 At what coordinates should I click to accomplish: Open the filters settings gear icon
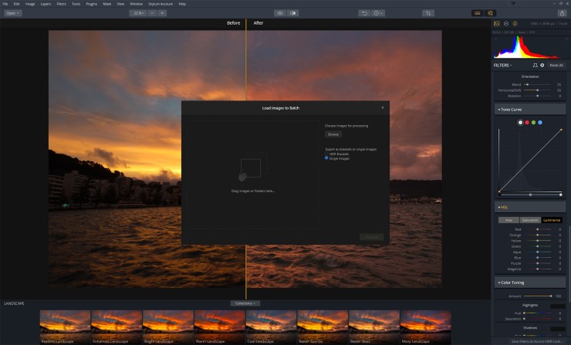pos(542,65)
